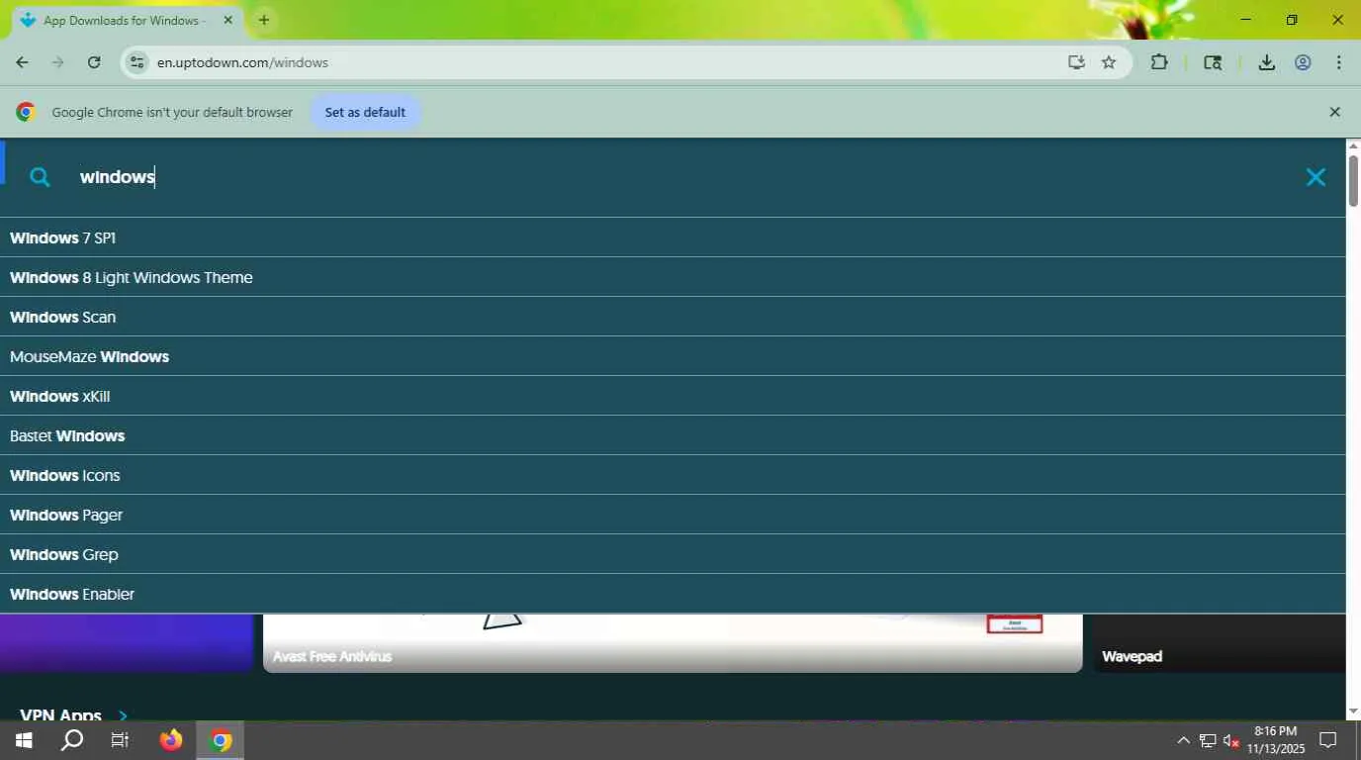The image size is (1361, 760).
Task: Click the page scrollbar down arrow
Action: [x=1353, y=712]
